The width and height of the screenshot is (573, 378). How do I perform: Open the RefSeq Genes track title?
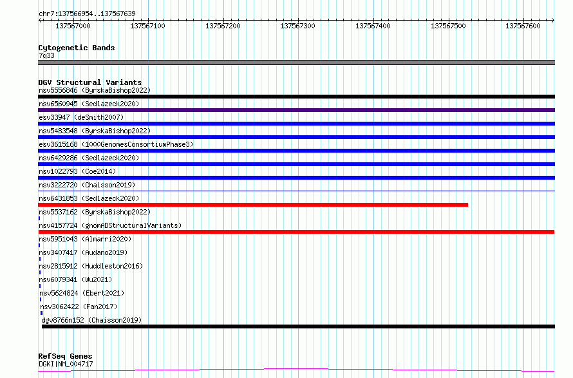pos(65,356)
